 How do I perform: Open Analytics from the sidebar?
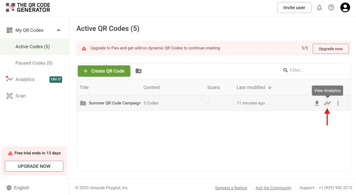click(25, 79)
